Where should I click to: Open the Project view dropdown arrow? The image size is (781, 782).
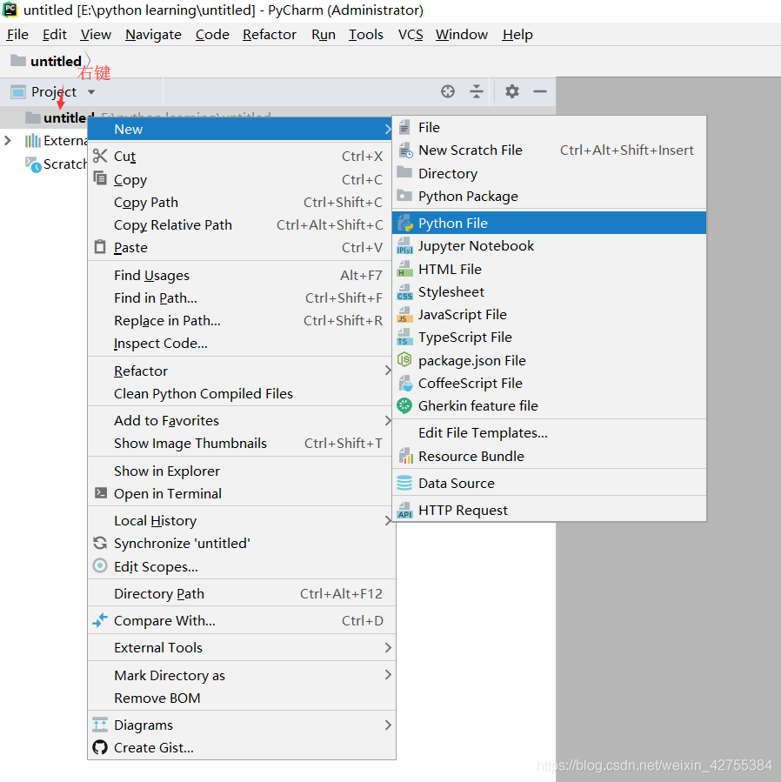pos(91,92)
